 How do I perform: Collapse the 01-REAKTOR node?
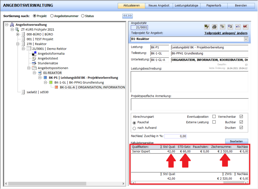coord(34,73)
